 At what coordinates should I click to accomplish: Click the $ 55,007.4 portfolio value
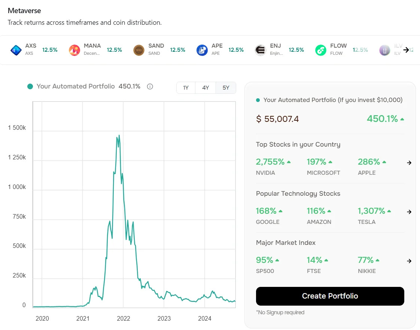[277, 119]
